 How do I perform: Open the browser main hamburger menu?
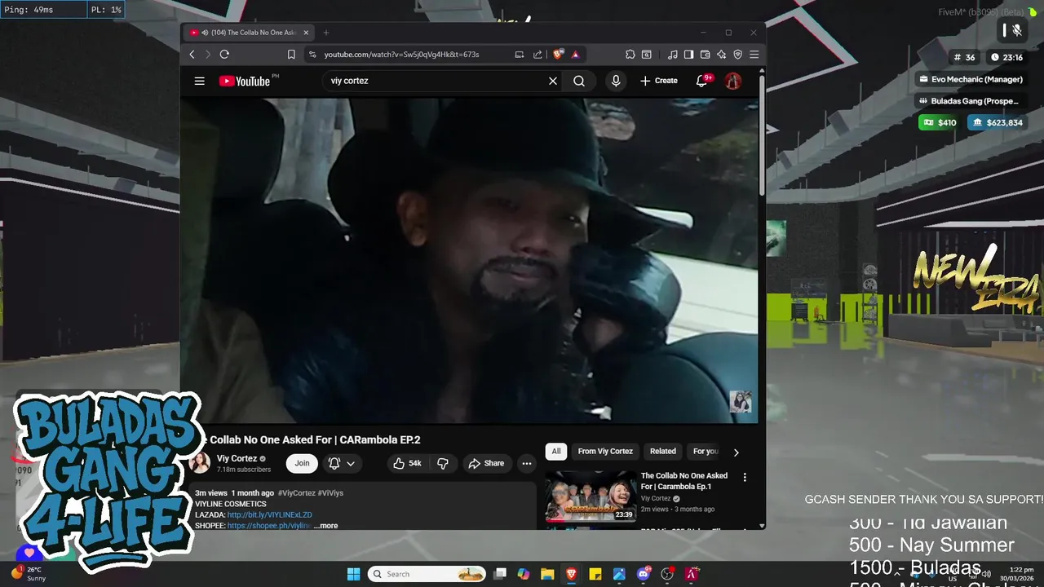click(754, 55)
